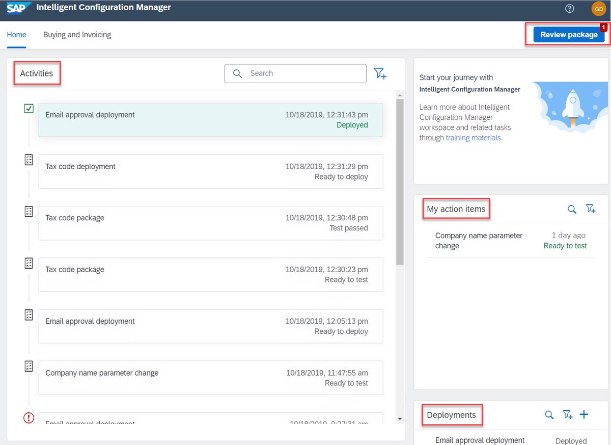Click checklist icon beside Company name parameter change activity
Image resolution: width=611 pixels, height=445 pixels.
coord(29,367)
